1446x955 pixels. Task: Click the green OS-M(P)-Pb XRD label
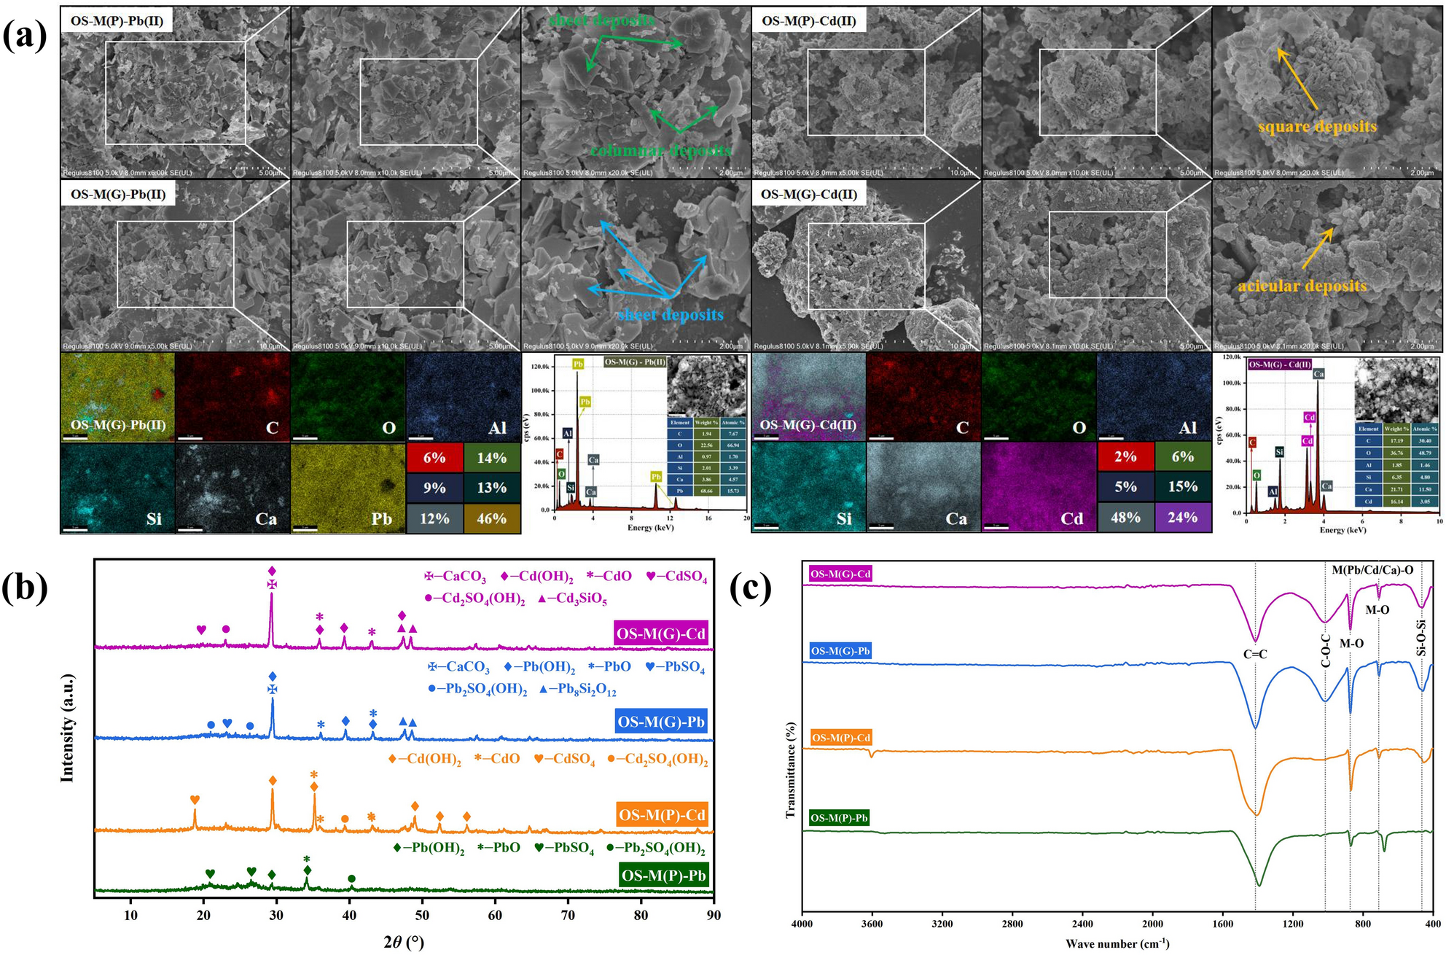663,876
